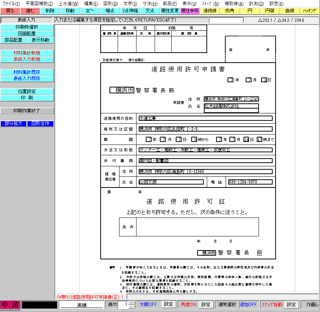Click the 表紙入力新規 button
Viewport: 320px width, 312px height.
(27, 59)
